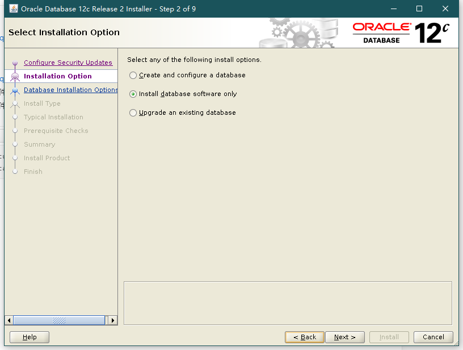Click the Install Product step text
Viewport: 463px width, 350px height.
click(x=47, y=158)
